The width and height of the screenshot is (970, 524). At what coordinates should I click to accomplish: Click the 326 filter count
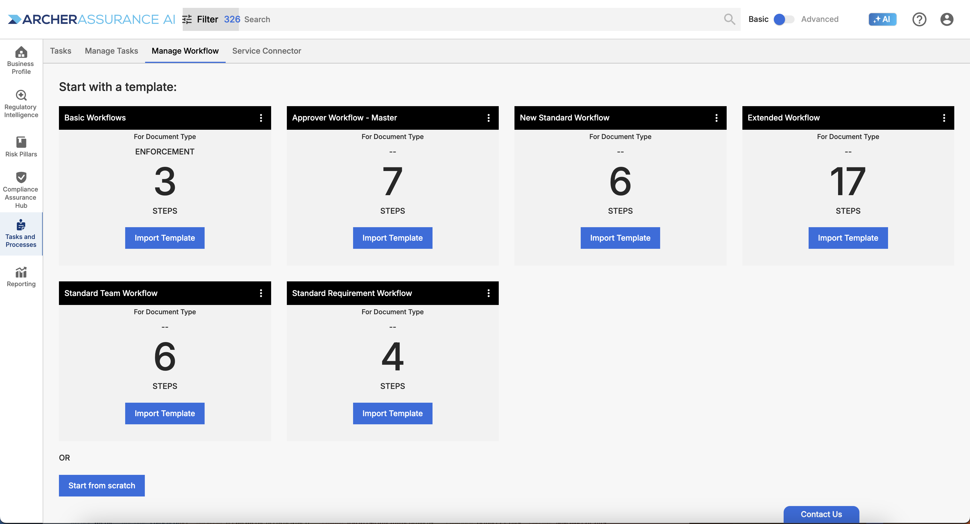[x=232, y=19]
